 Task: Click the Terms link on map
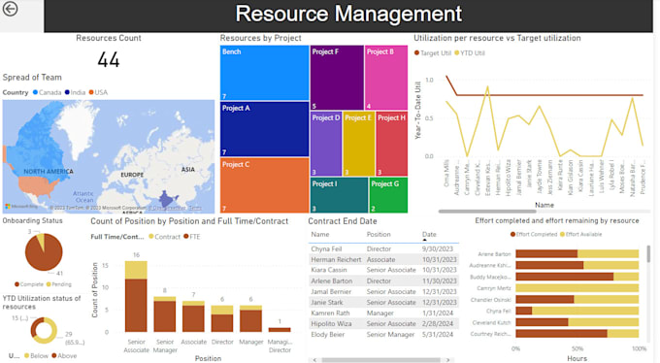pyautogui.click(x=195, y=208)
